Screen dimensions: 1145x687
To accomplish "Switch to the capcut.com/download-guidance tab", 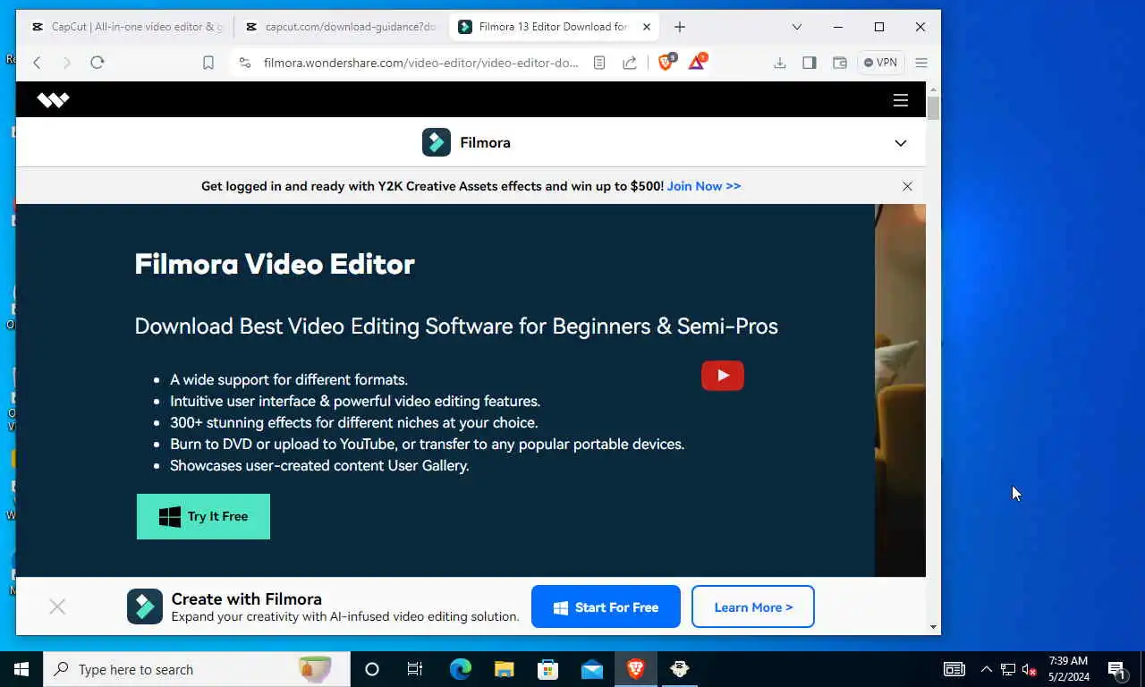I will pos(341,27).
